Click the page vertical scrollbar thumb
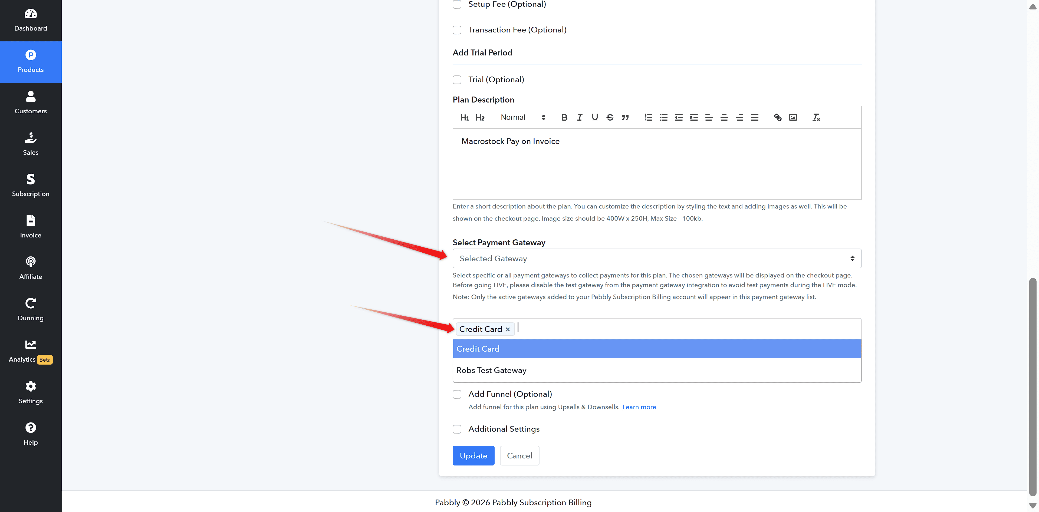The height and width of the screenshot is (512, 1039). point(1033,387)
